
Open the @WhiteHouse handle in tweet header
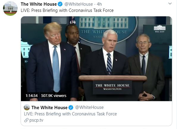point(79,4)
